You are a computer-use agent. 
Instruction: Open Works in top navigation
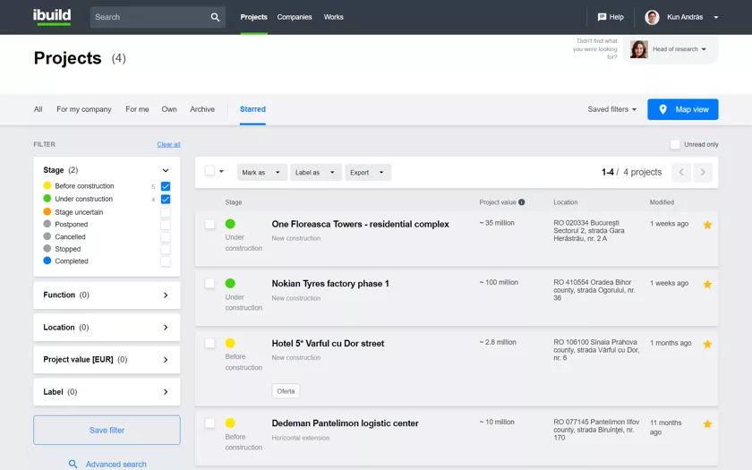tap(333, 17)
